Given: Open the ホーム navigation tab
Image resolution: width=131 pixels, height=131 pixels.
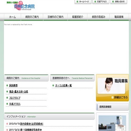Looking at the screenshot, I should (12, 17).
